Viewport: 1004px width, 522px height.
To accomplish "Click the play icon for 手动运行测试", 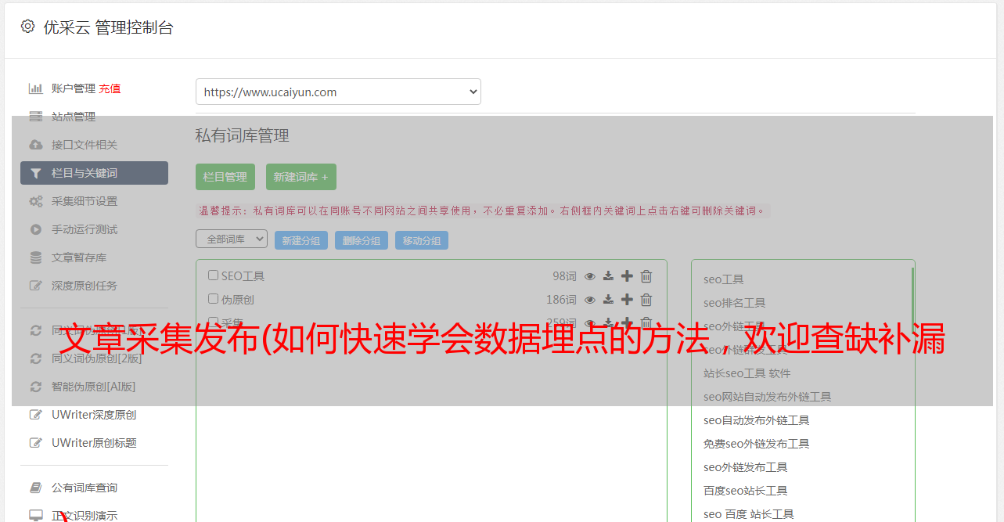I will tap(36, 229).
